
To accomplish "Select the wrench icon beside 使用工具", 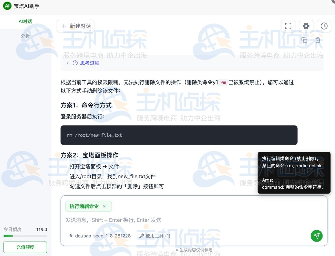I will click(141, 235).
